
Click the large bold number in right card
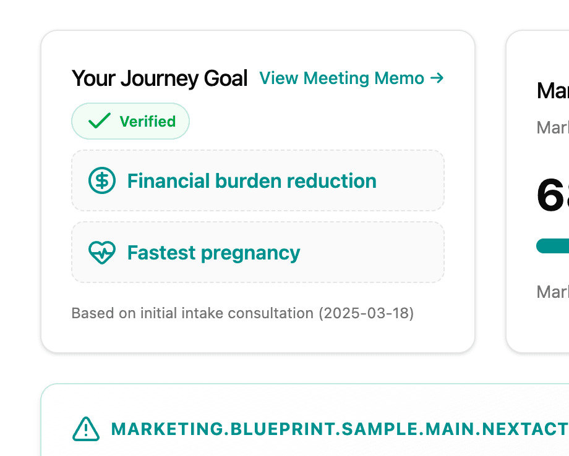coord(552,195)
